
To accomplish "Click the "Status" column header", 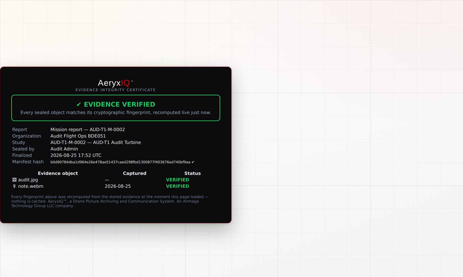I will [192, 173].
